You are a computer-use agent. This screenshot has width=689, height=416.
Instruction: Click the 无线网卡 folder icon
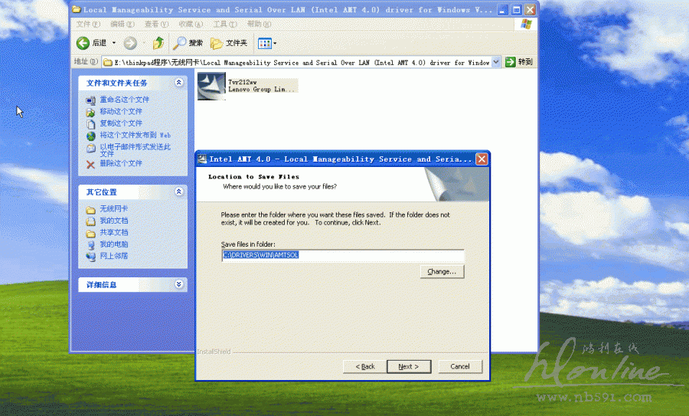90,210
